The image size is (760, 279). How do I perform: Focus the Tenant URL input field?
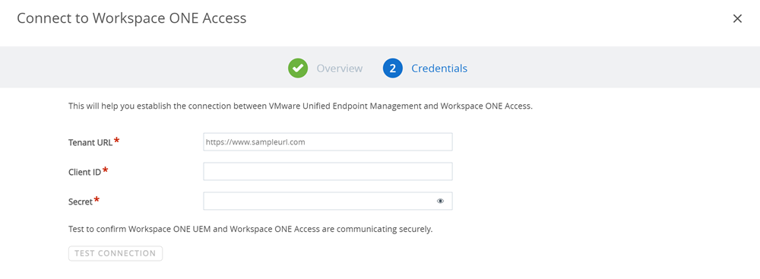[x=328, y=142]
